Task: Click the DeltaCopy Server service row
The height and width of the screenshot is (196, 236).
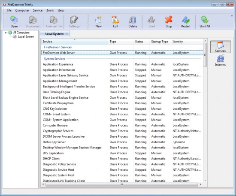Action: 122,142
